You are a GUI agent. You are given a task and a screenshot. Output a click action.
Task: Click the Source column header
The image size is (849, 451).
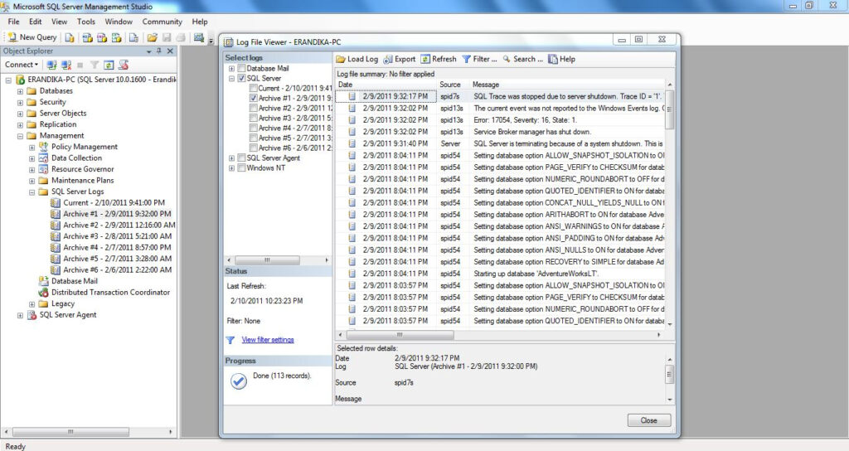(x=454, y=85)
